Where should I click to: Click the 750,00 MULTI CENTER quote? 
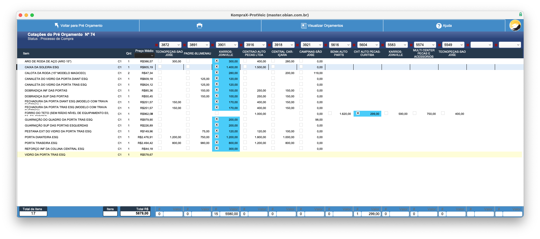[431, 114]
